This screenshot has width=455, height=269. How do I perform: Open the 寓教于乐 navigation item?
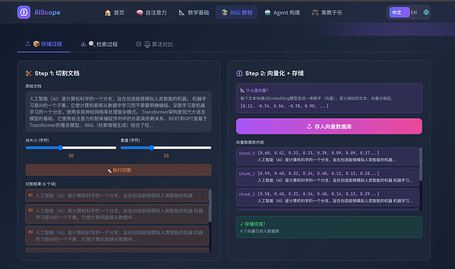(x=327, y=13)
